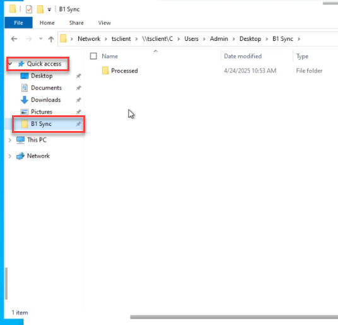Select This PC in navigation pane
Image resolution: width=338 pixels, height=325 pixels.
37,140
